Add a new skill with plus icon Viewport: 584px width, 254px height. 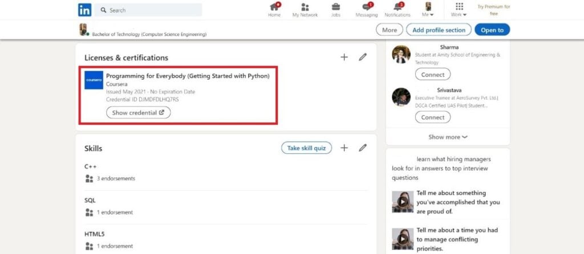click(x=344, y=148)
